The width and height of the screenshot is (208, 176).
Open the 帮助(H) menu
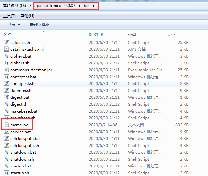(x=27, y=16)
